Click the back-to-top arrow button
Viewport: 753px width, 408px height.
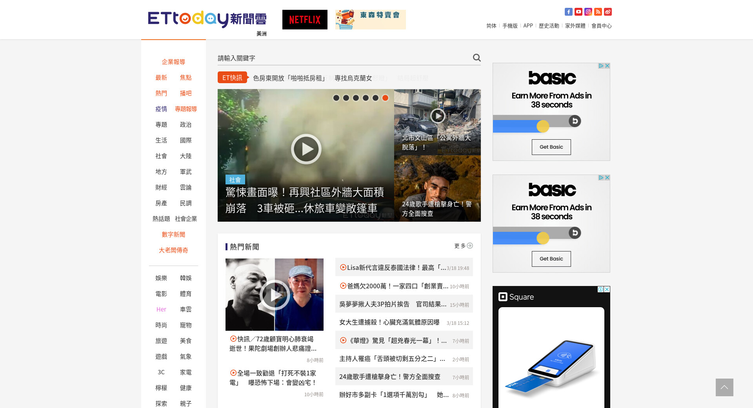tap(724, 387)
